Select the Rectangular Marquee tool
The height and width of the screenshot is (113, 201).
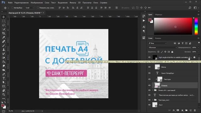point(3,21)
